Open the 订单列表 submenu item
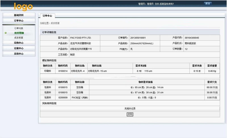227x138 pixels. pos(19,28)
